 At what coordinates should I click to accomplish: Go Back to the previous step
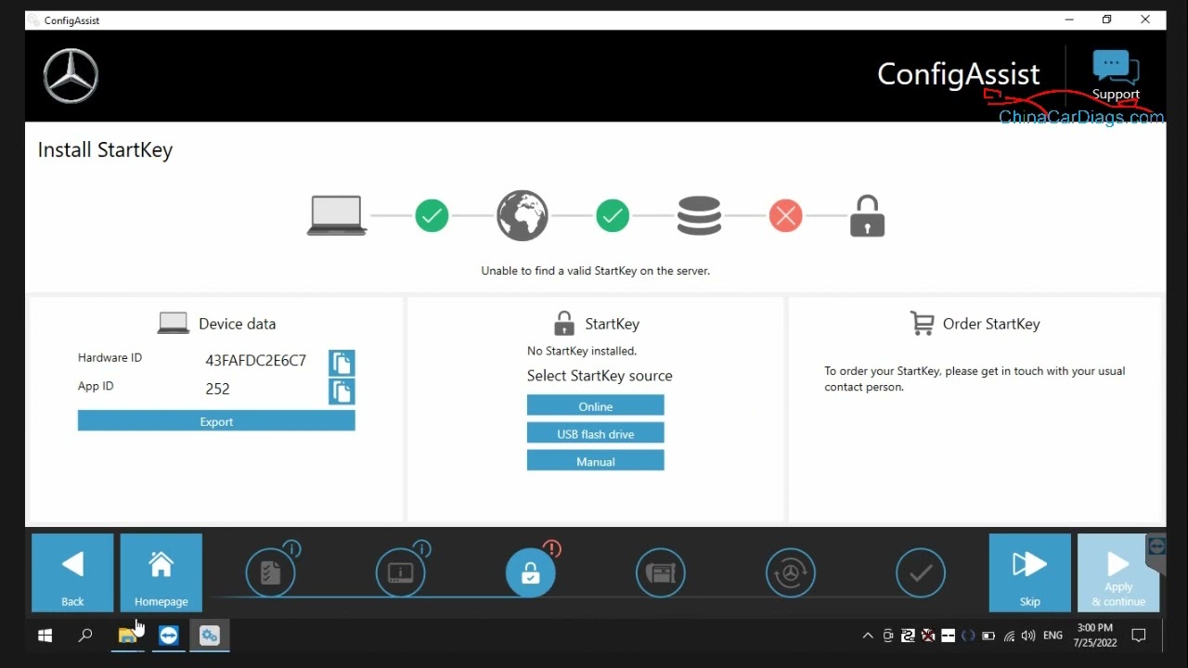click(72, 572)
